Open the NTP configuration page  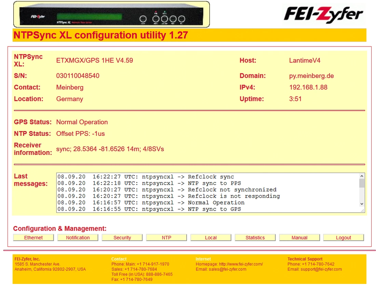[x=166, y=238]
